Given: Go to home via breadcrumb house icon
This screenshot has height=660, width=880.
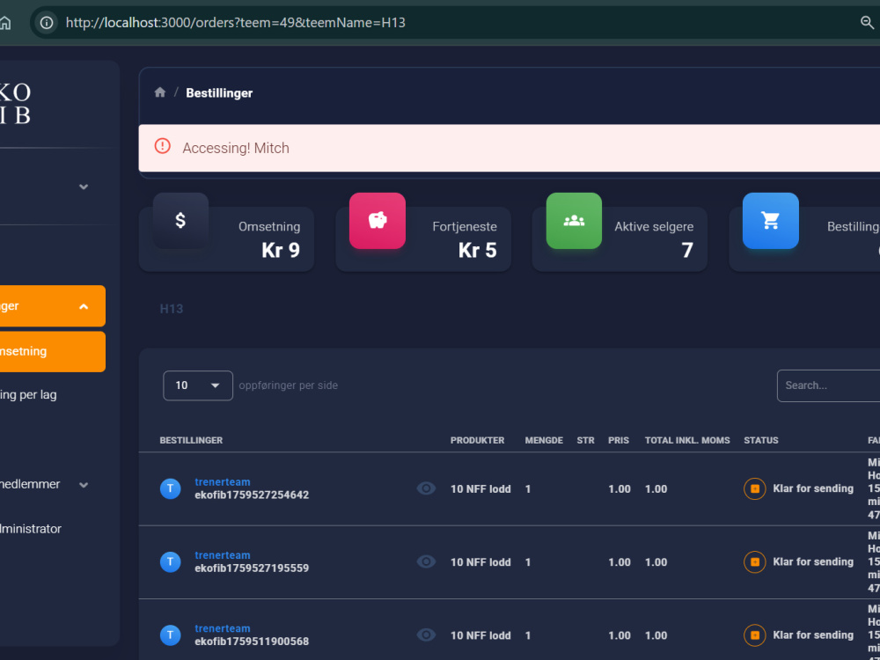Looking at the screenshot, I should [x=160, y=92].
